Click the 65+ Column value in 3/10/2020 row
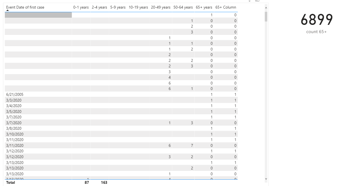 (235, 134)
